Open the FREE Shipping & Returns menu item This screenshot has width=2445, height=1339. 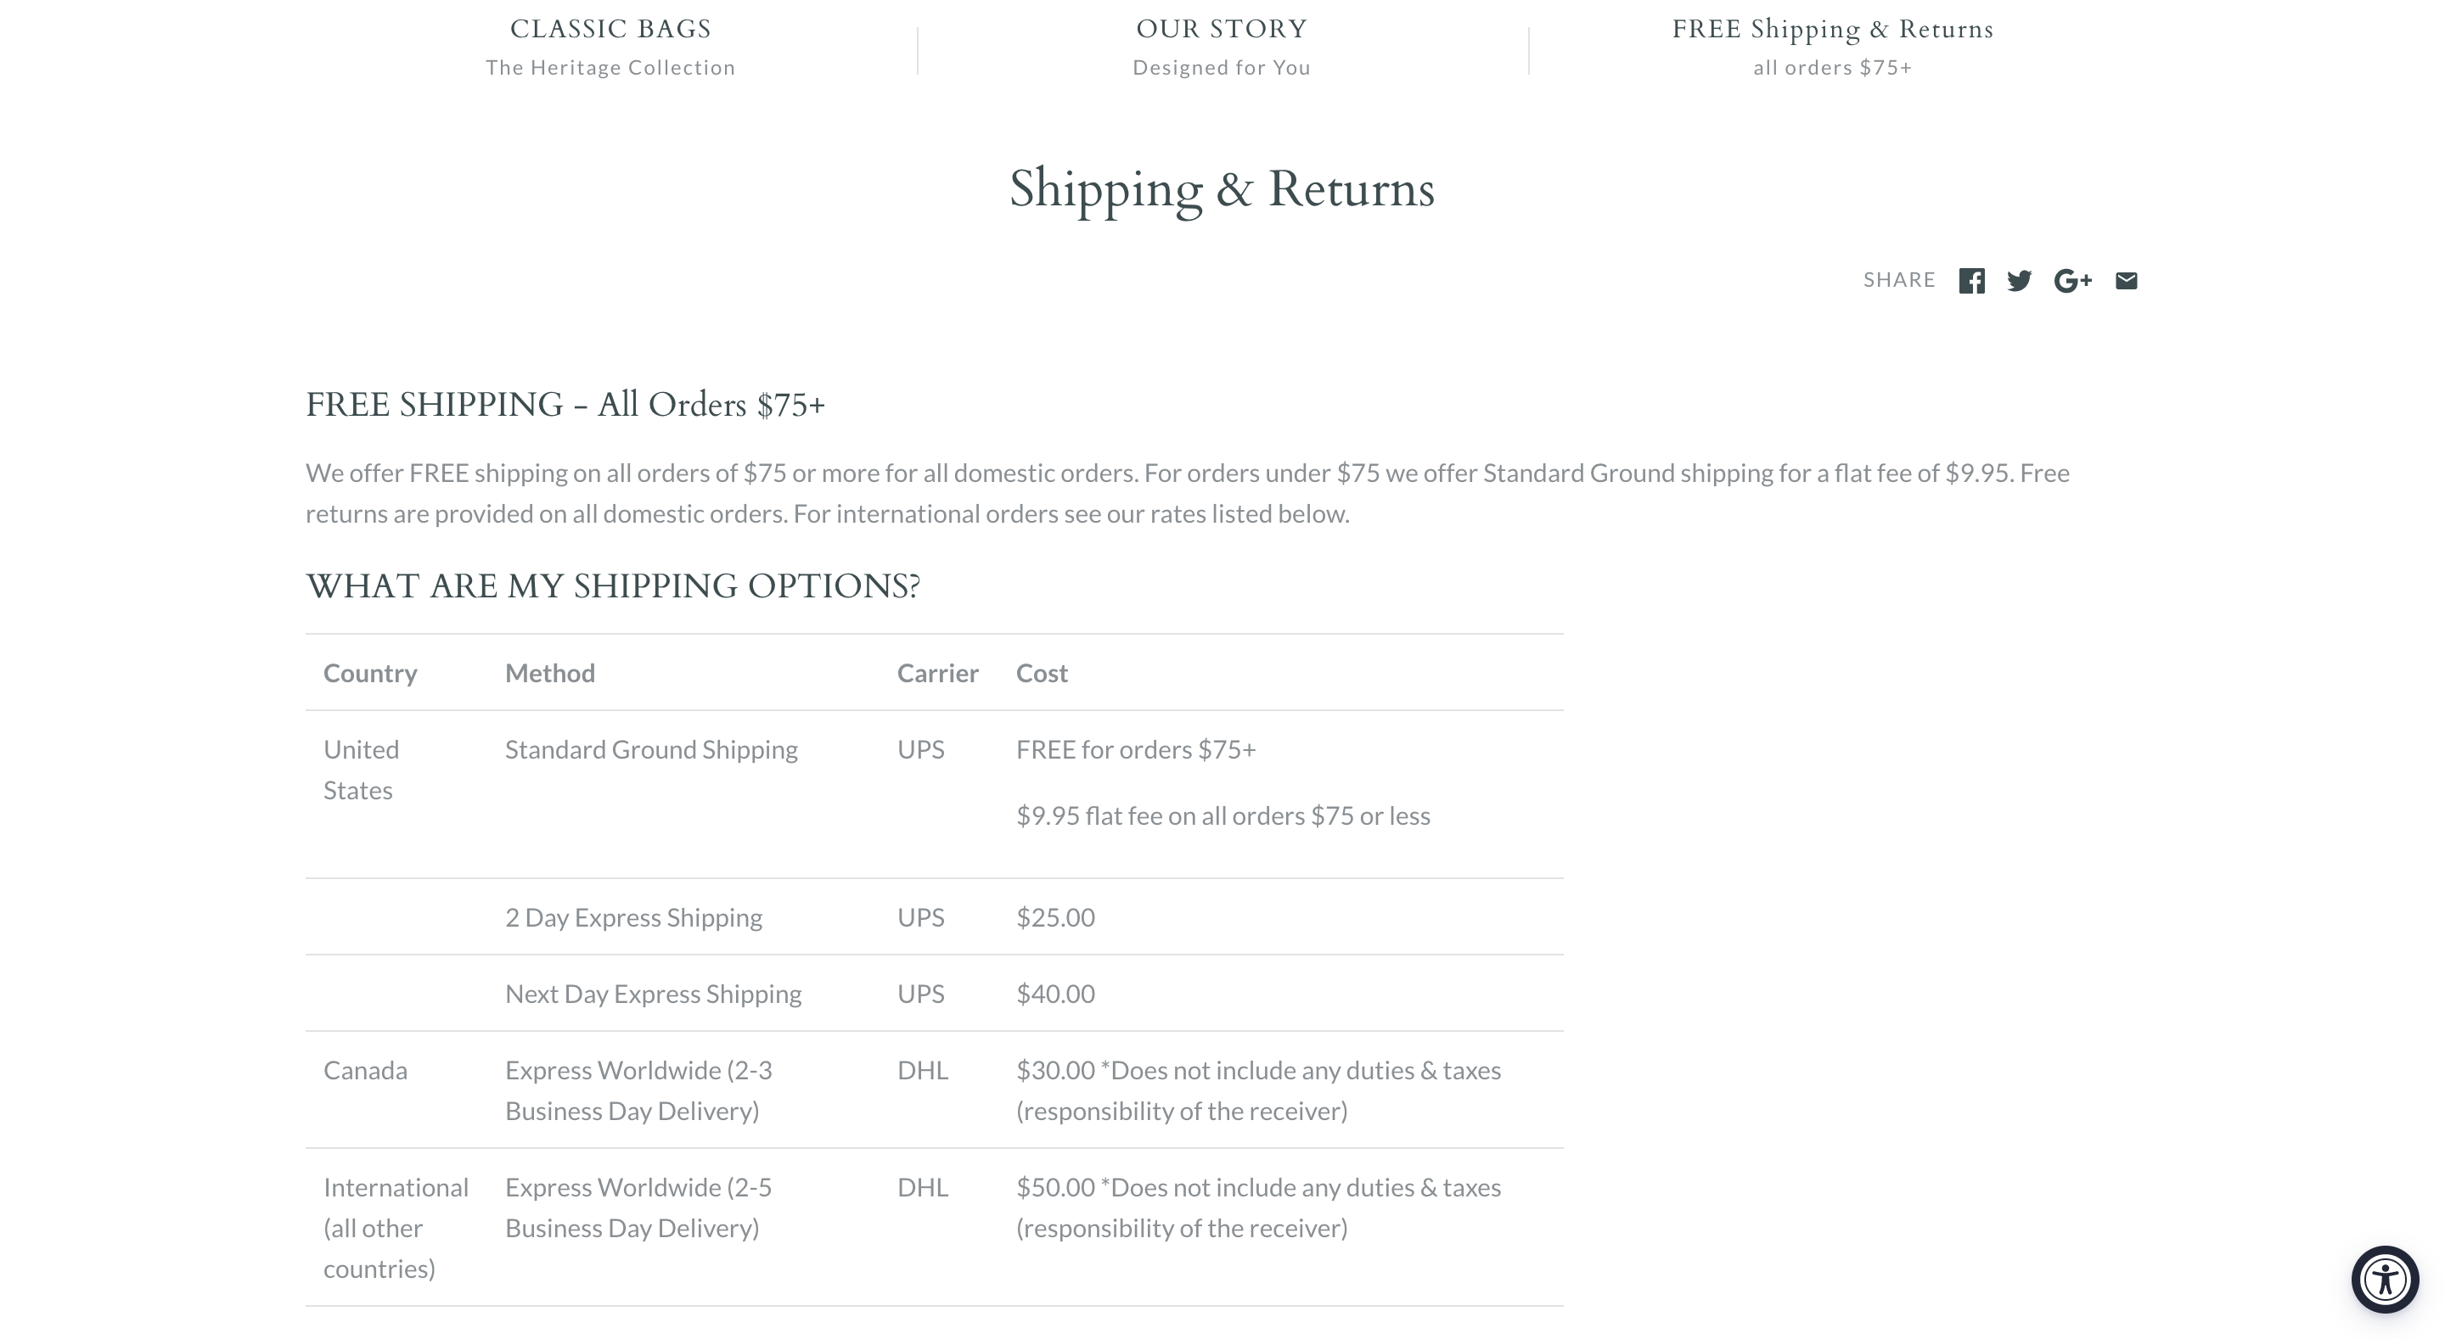coord(1832,30)
